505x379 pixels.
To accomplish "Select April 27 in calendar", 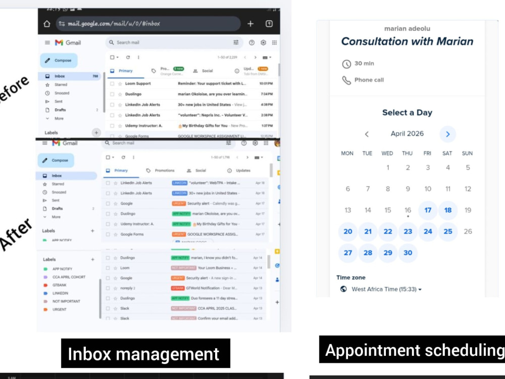I will (348, 253).
